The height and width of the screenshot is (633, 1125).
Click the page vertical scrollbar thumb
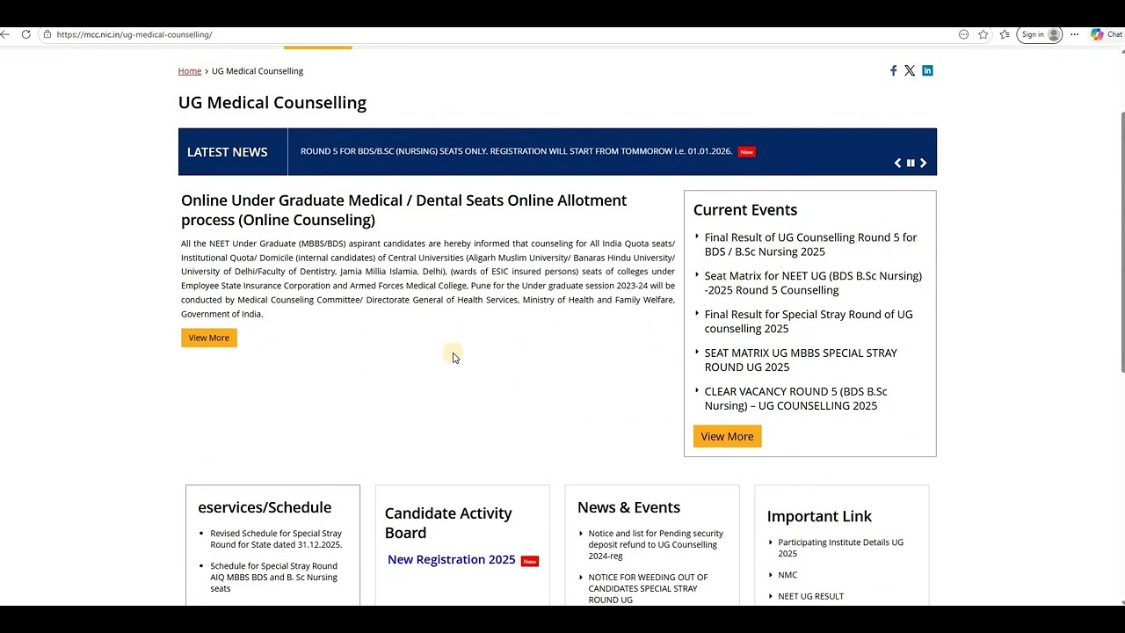[1122, 242]
